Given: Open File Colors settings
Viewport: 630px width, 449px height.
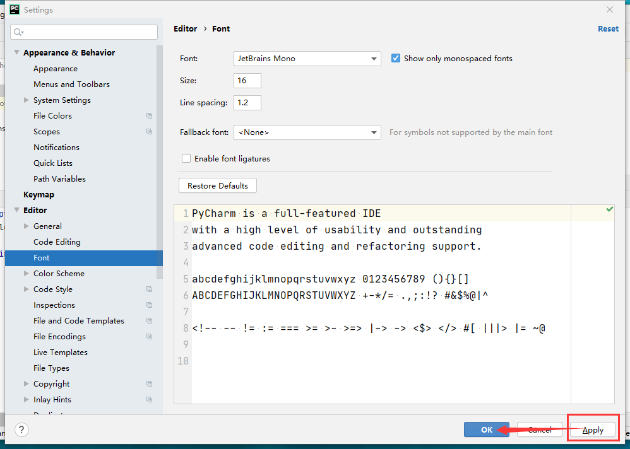Looking at the screenshot, I should pos(52,116).
